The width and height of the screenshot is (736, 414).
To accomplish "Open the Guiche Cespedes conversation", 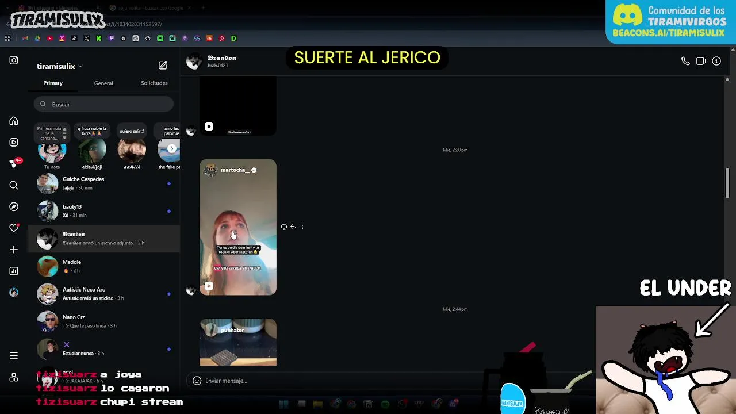I will point(103,183).
